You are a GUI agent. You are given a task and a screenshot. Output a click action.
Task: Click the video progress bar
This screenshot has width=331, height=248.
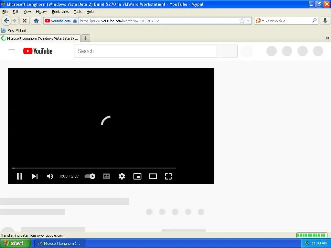(x=94, y=168)
